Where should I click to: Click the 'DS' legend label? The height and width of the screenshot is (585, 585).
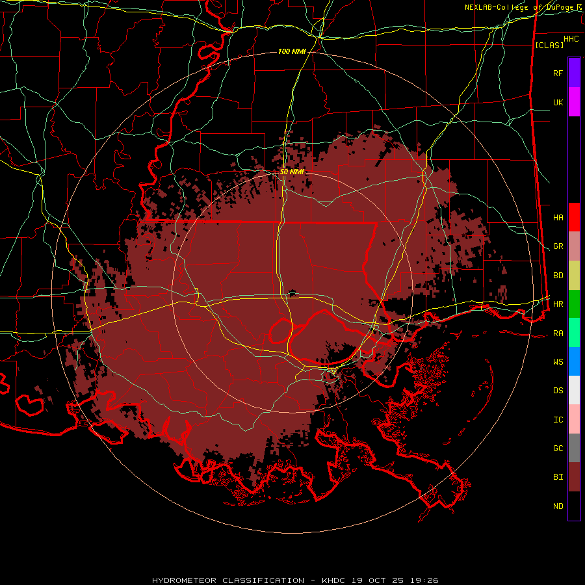coord(558,391)
